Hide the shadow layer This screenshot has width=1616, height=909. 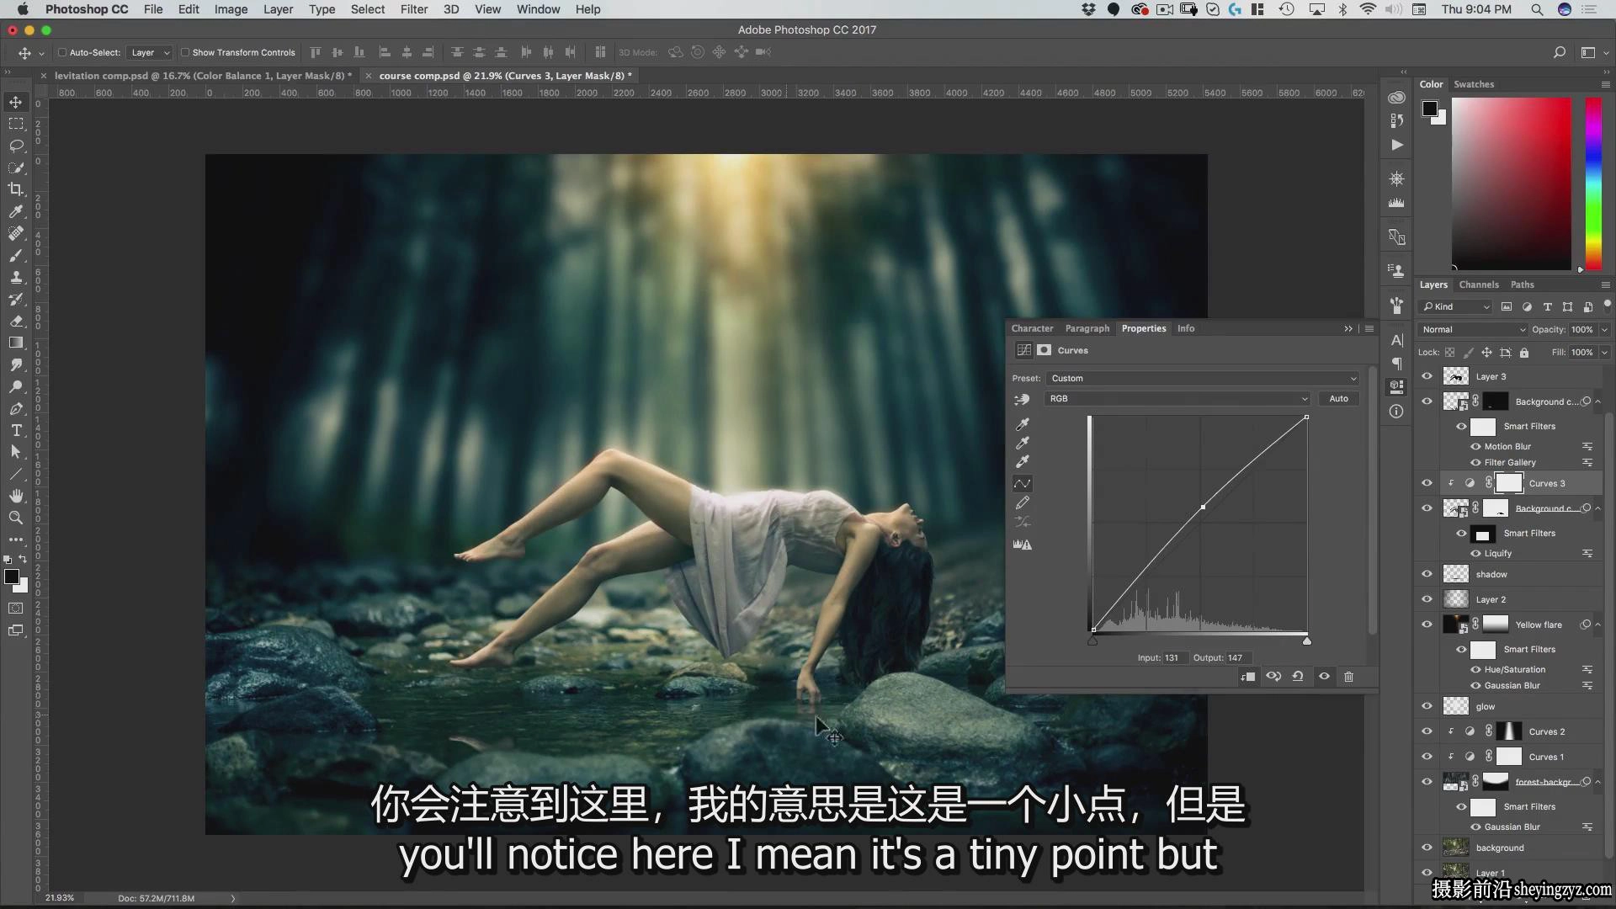pos(1427,574)
